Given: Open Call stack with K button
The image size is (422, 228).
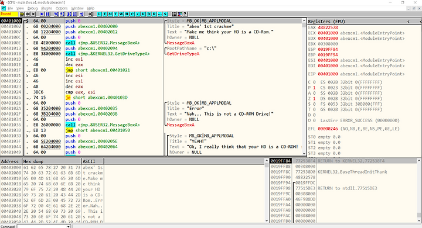Looking at the screenshot, I should (143, 14).
